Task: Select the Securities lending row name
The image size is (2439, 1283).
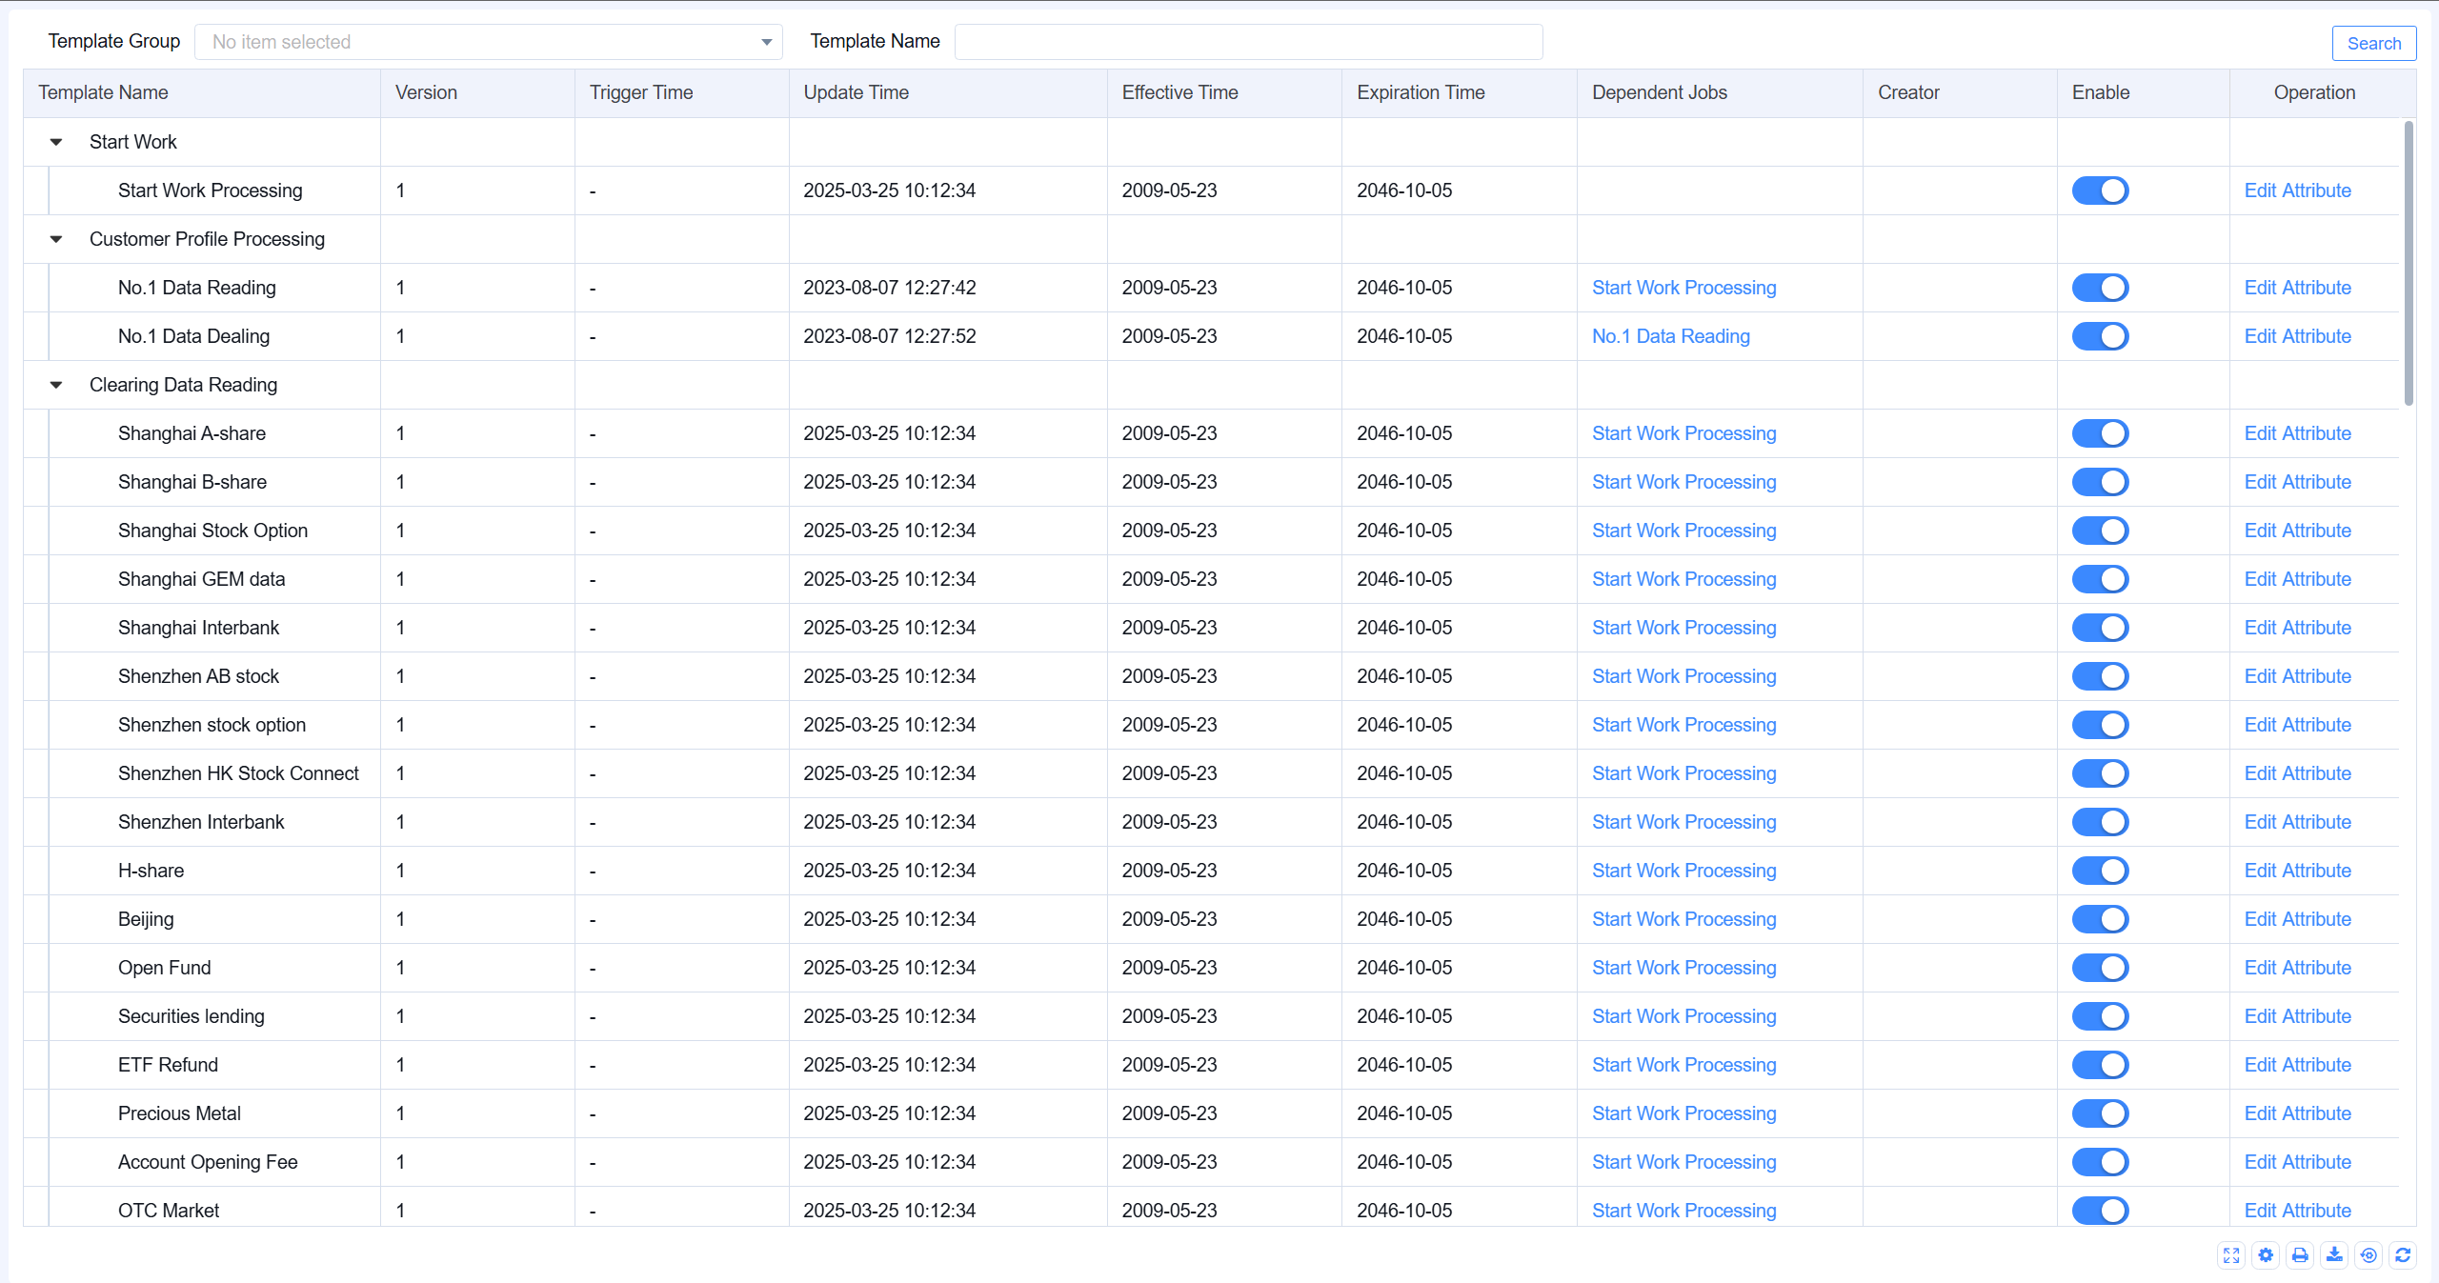Action: point(191,1016)
